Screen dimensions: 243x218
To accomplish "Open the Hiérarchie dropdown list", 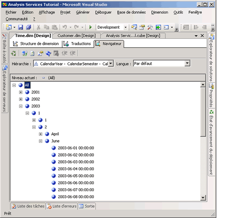I will click(111, 63).
